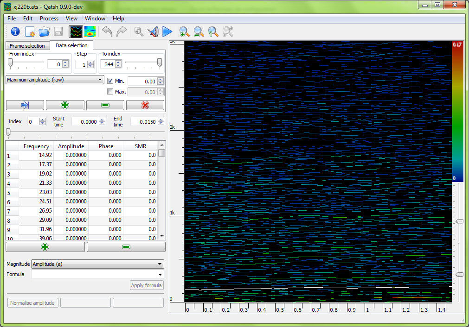
Task: Reset zoom to 1:1 magnifier icon
Action: point(213,31)
